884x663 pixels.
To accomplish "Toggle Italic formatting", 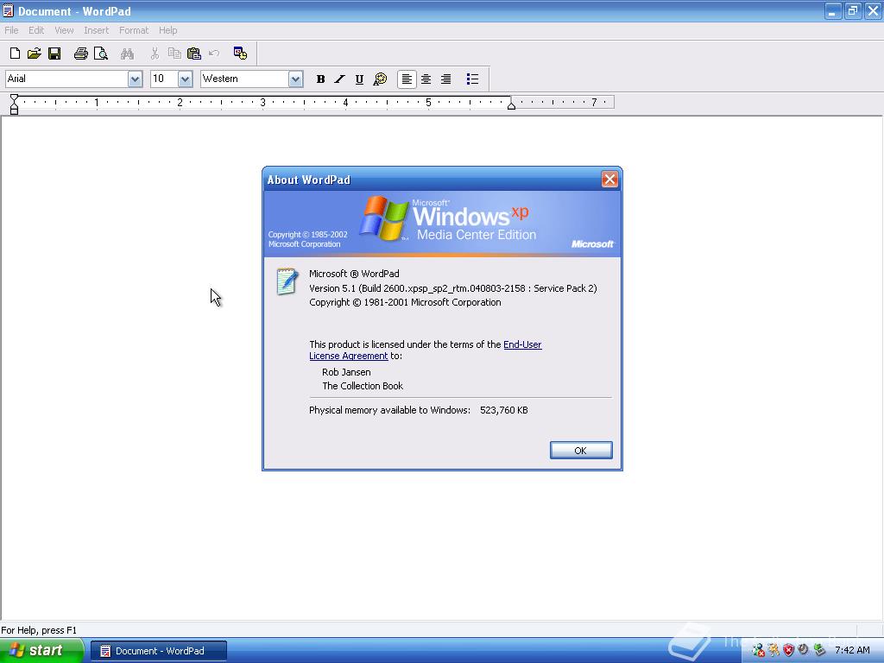I will pyautogui.click(x=339, y=79).
